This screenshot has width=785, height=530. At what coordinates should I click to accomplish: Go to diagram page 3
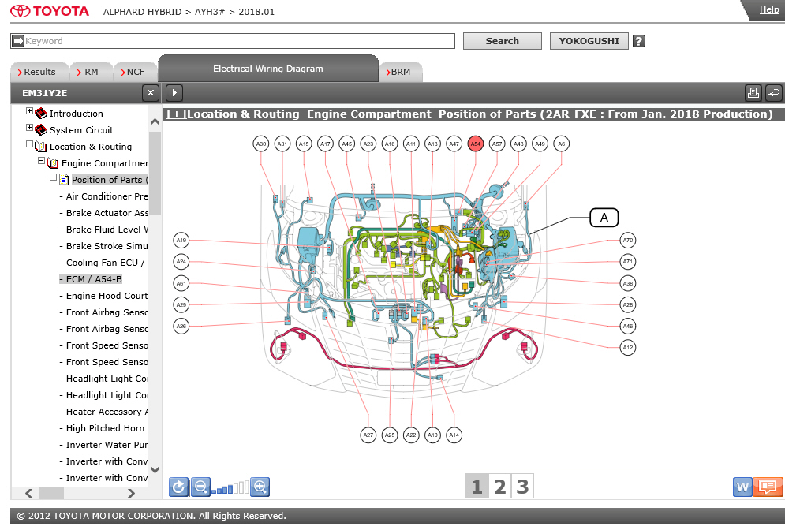pos(522,487)
